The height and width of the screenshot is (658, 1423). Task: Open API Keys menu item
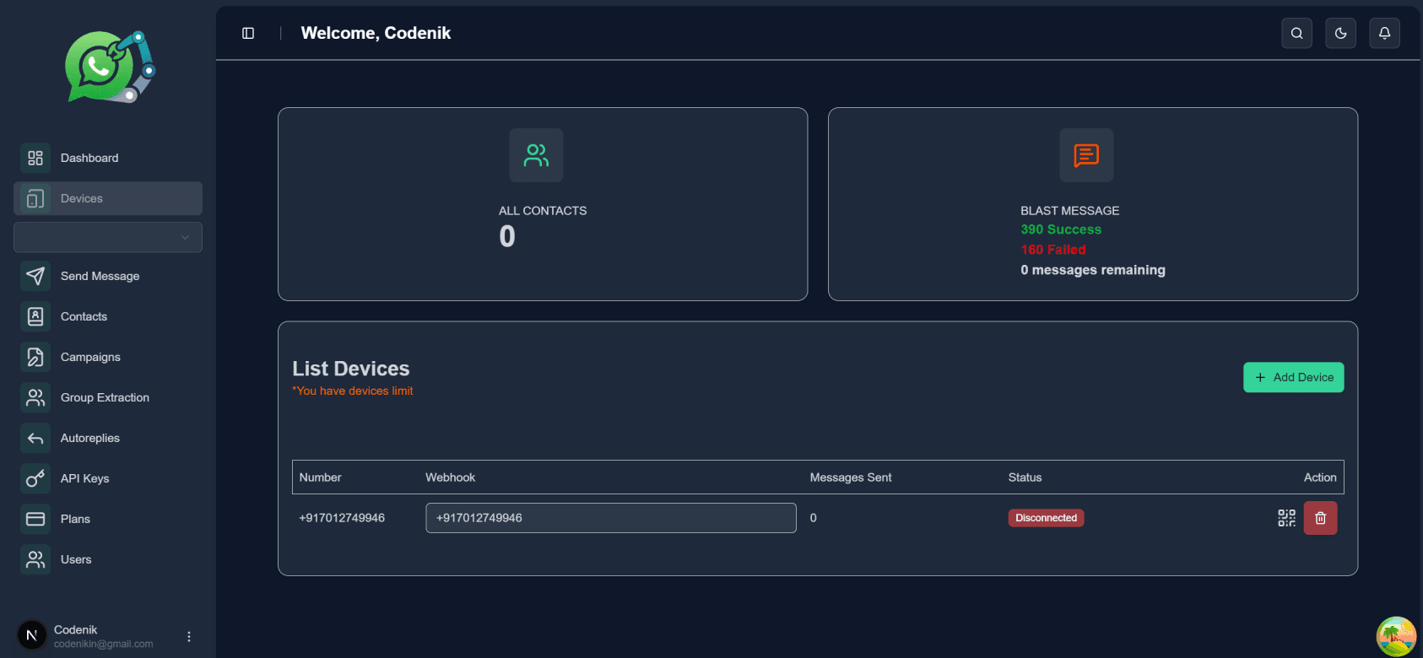(108, 478)
